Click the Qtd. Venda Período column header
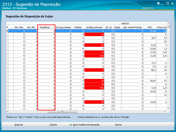The height and width of the screenshot is (132, 176). (132, 27)
